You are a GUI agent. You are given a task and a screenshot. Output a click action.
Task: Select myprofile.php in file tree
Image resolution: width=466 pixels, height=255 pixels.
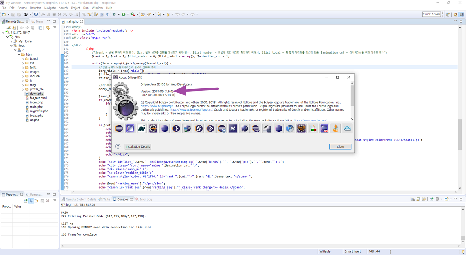point(39,111)
